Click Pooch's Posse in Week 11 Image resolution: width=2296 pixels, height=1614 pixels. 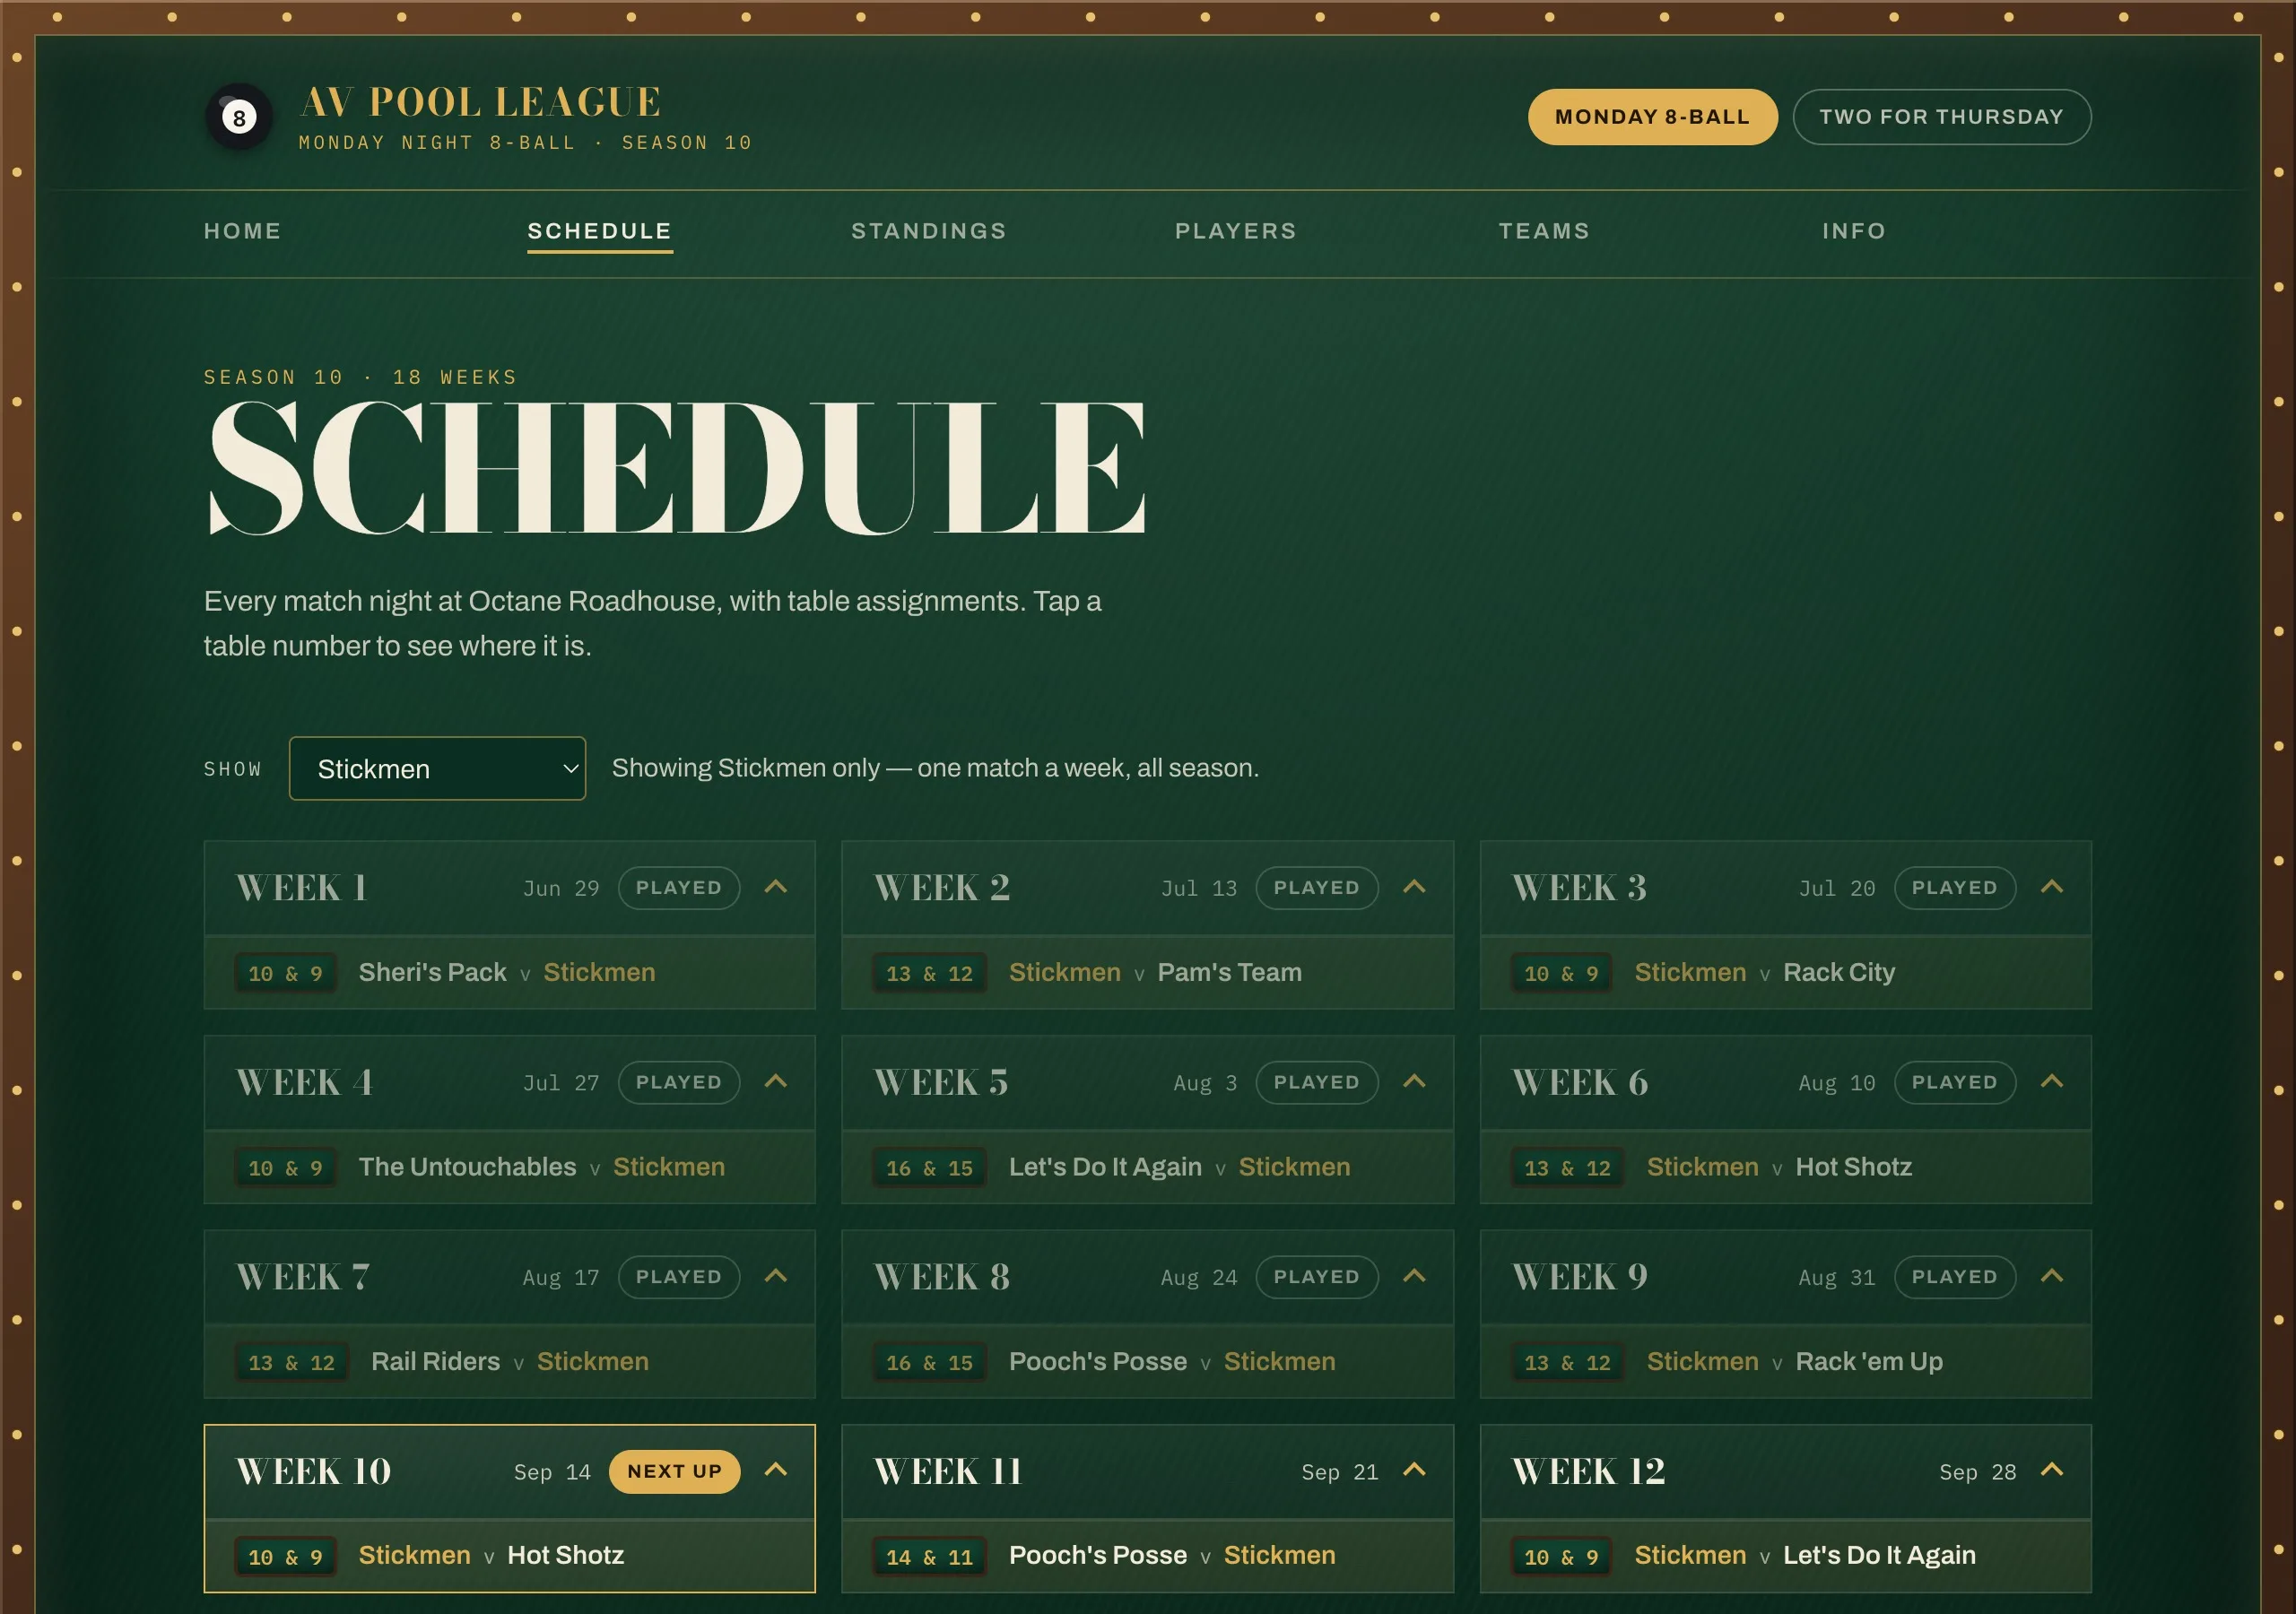pyautogui.click(x=1097, y=1555)
